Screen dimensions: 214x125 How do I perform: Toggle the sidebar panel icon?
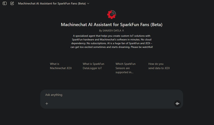5,3
